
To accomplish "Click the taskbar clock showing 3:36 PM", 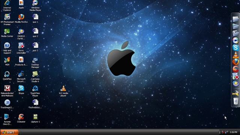I will coord(233,132).
